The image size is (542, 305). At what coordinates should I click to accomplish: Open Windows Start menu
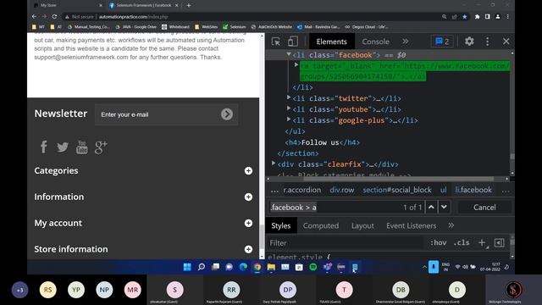click(x=187, y=267)
